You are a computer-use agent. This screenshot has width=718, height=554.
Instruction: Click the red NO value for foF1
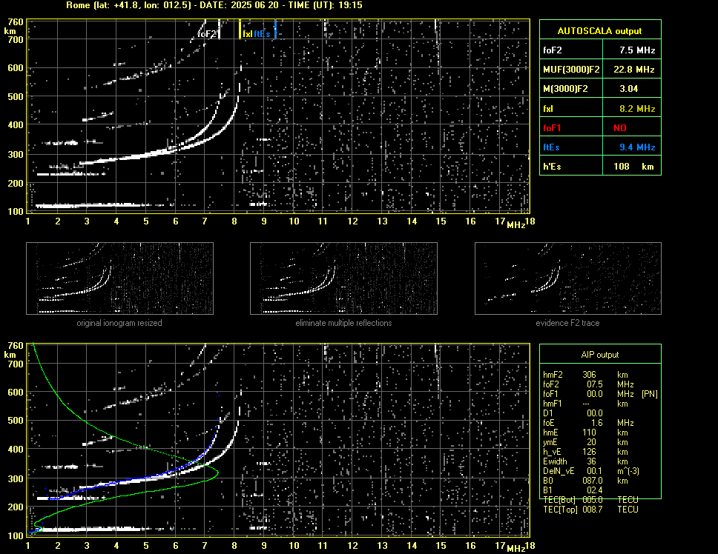click(619, 128)
